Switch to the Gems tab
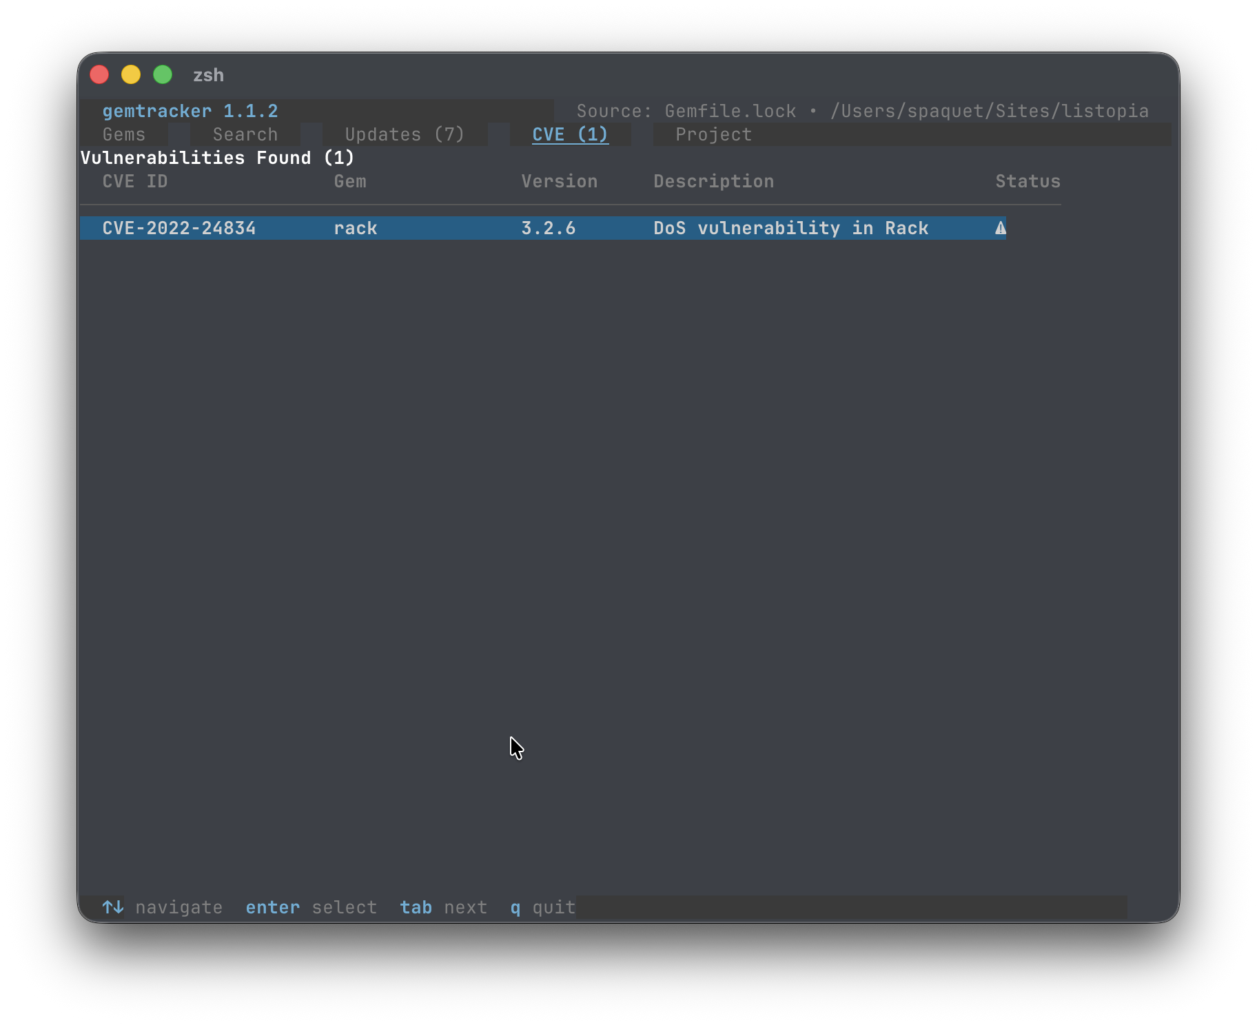 (x=124, y=134)
